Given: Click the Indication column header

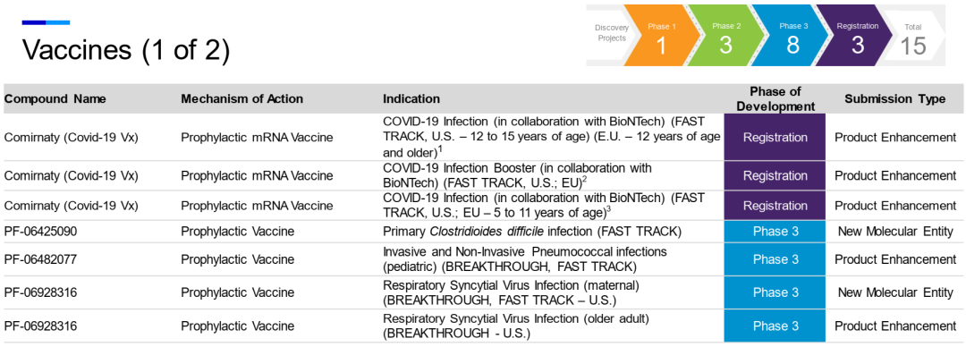Looking at the screenshot, I should 411,98.
